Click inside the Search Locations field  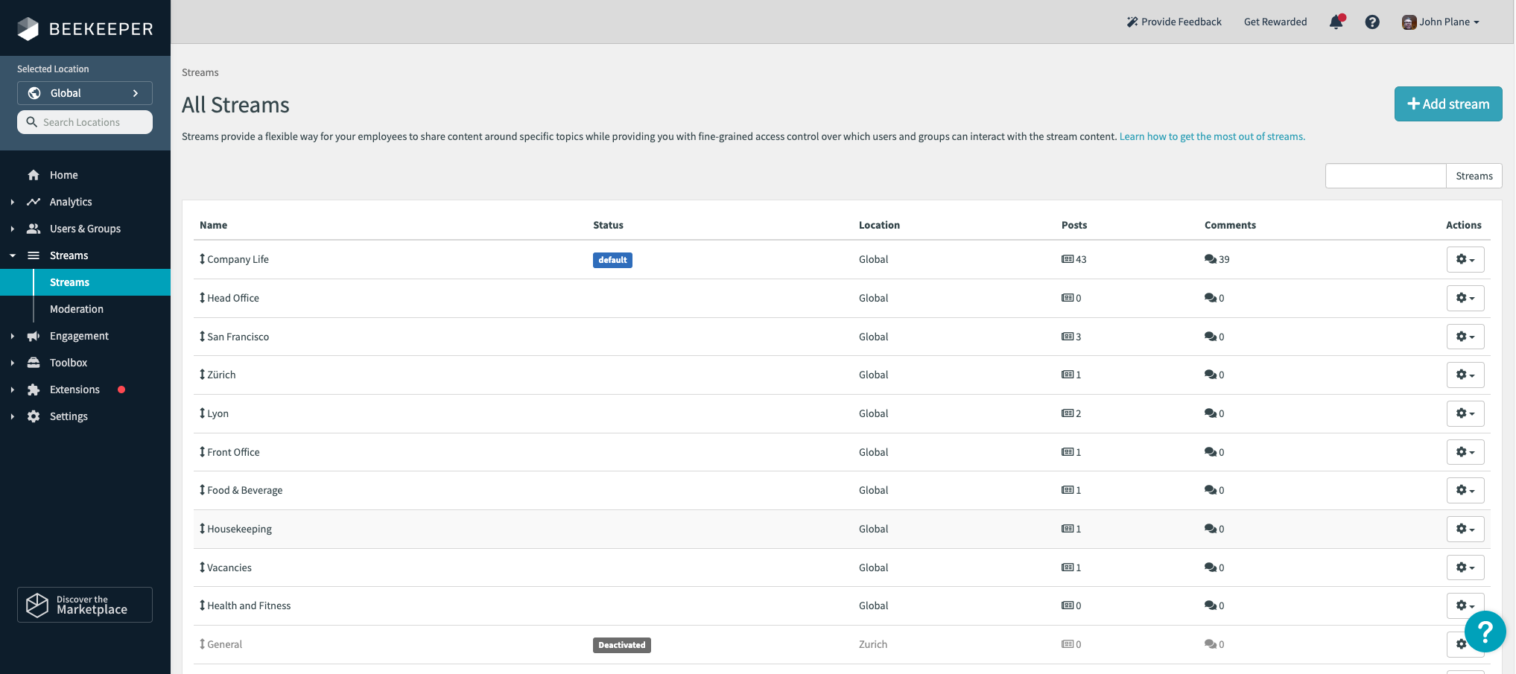click(84, 121)
